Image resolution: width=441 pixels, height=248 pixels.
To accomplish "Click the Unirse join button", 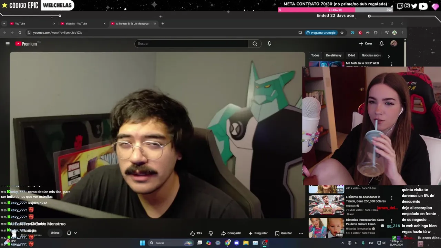I will coord(55,233).
